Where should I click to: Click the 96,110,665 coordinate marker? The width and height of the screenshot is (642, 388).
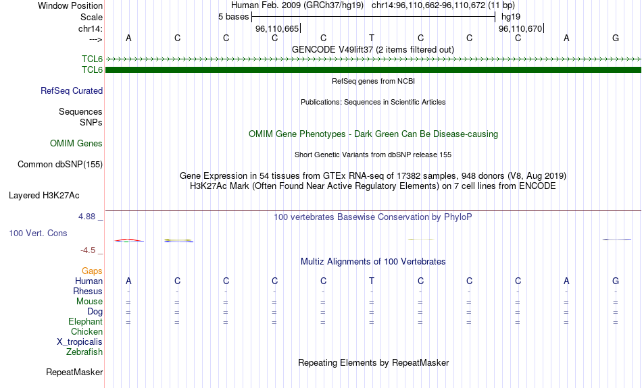pyautogui.click(x=277, y=28)
